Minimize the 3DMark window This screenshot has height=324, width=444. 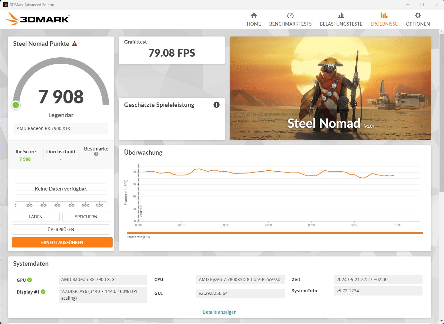408,4
